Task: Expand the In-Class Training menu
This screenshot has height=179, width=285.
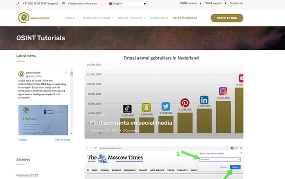Action: 98,18
